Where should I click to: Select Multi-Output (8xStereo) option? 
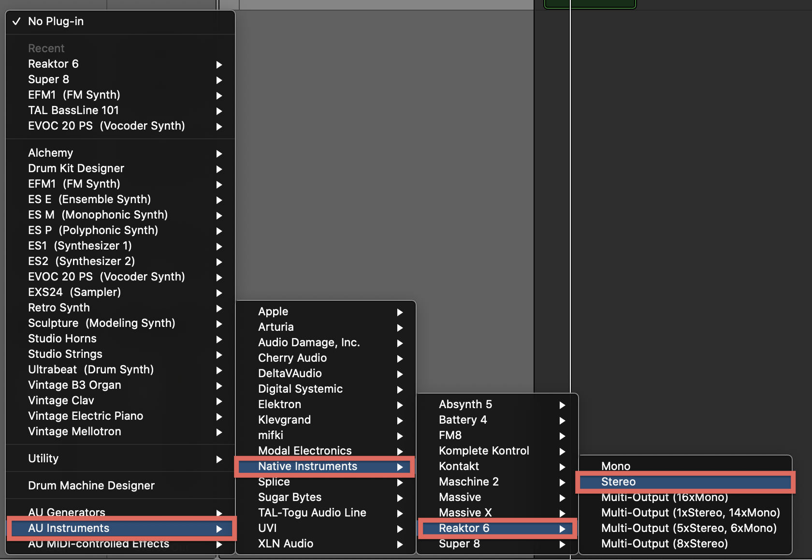[664, 544]
